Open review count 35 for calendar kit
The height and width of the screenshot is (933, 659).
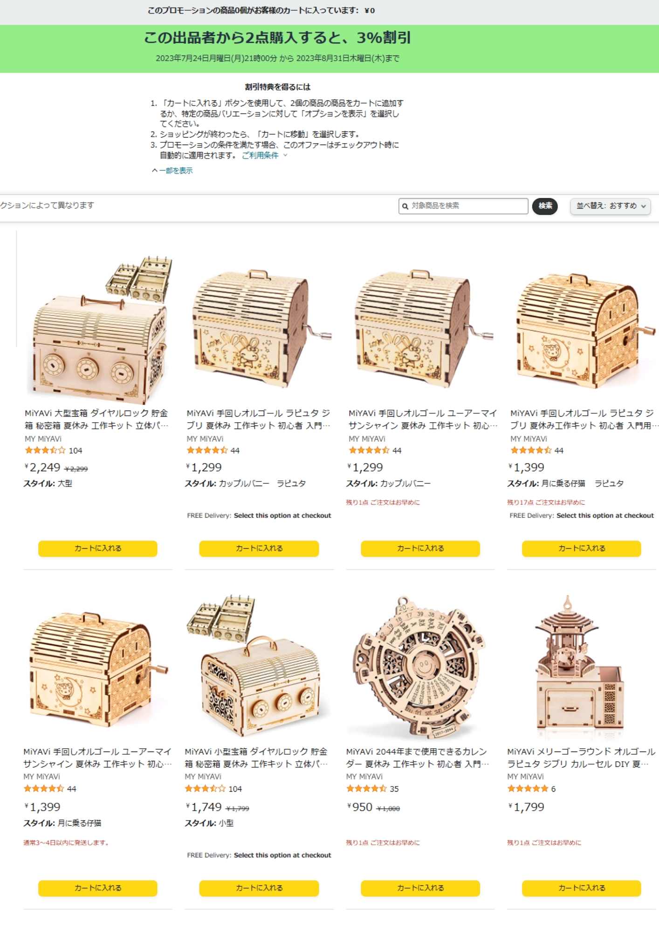click(x=394, y=789)
